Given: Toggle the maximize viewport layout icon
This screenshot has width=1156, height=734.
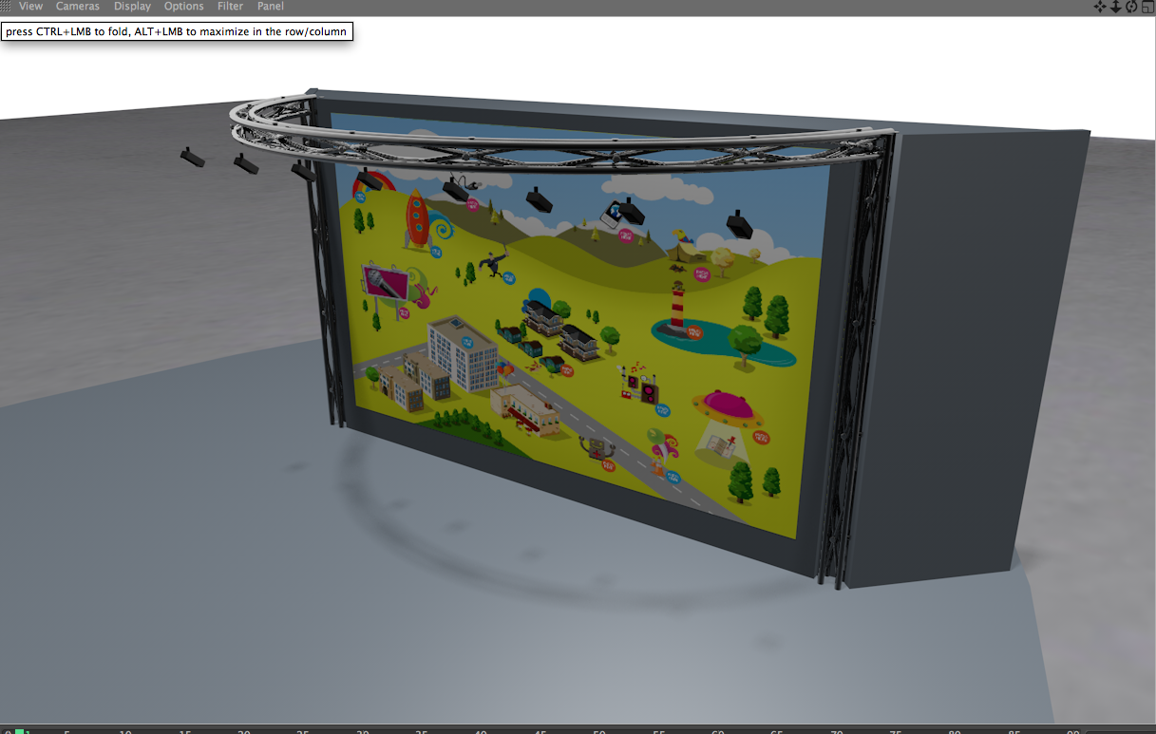Looking at the screenshot, I should (1147, 7).
